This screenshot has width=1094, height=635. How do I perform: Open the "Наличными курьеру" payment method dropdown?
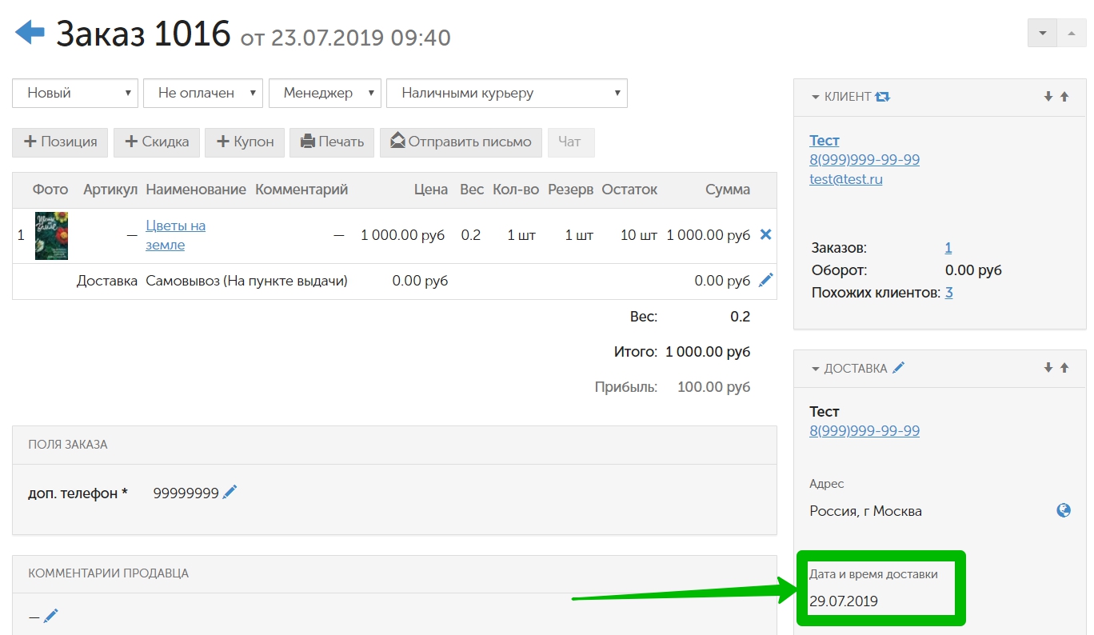[x=506, y=94]
